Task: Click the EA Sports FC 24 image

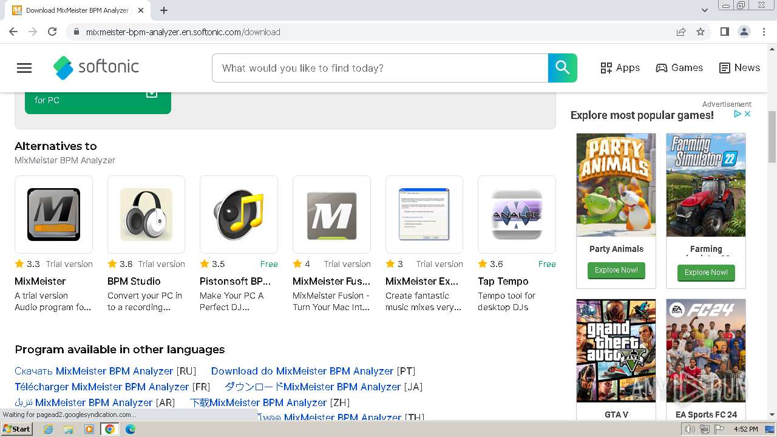Action: tap(706, 351)
